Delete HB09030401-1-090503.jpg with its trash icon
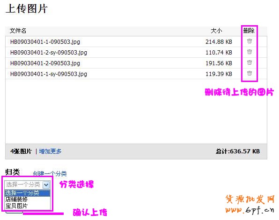Viewport: 279px width, 220px height. click(250, 41)
